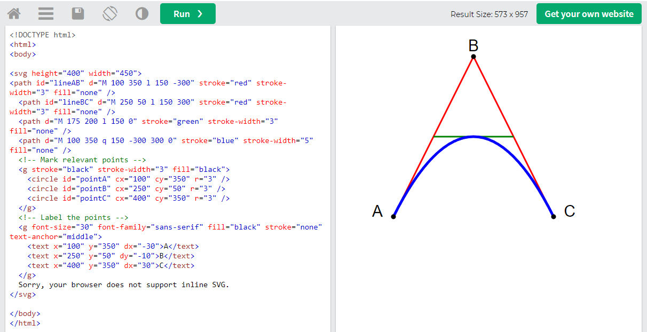
Task: Click the blue stroke path code line
Action: click(x=161, y=145)
